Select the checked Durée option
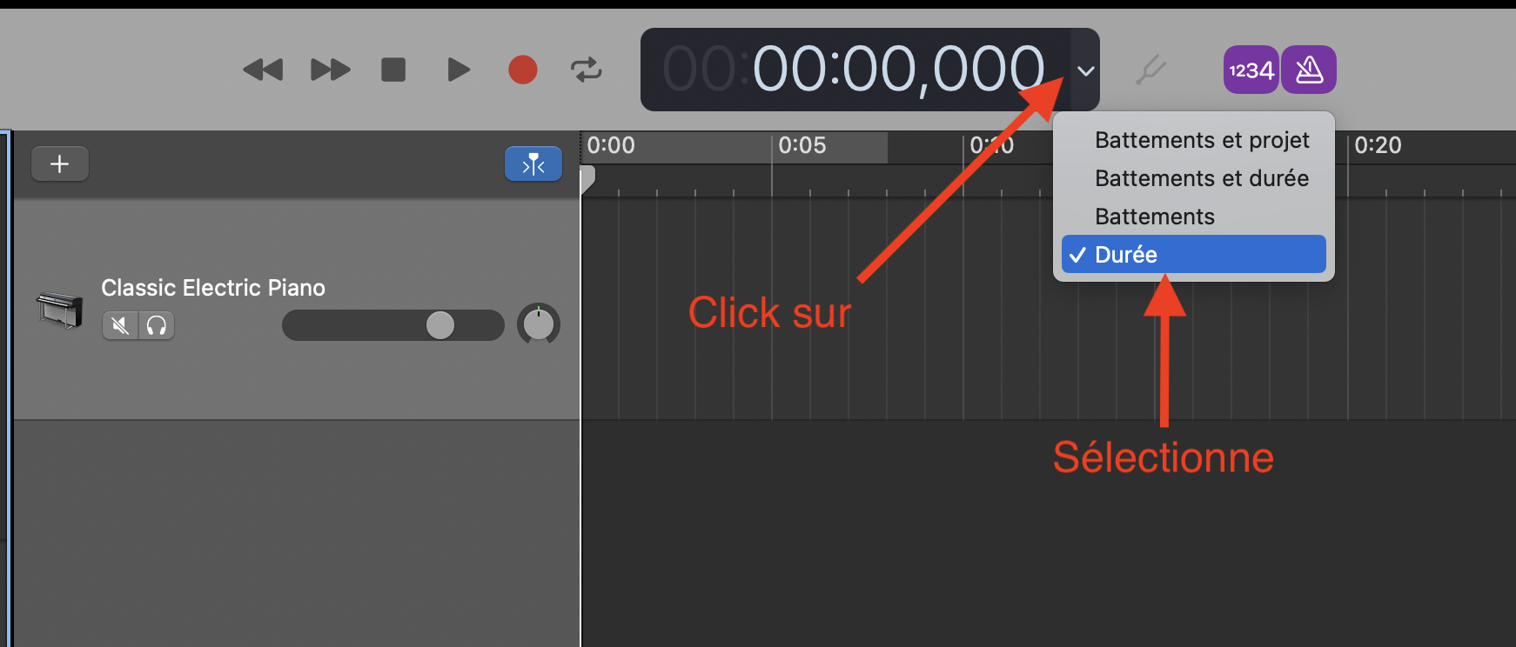Image resolution: width=1516 pixels, height=647 pixels. 1194,255
